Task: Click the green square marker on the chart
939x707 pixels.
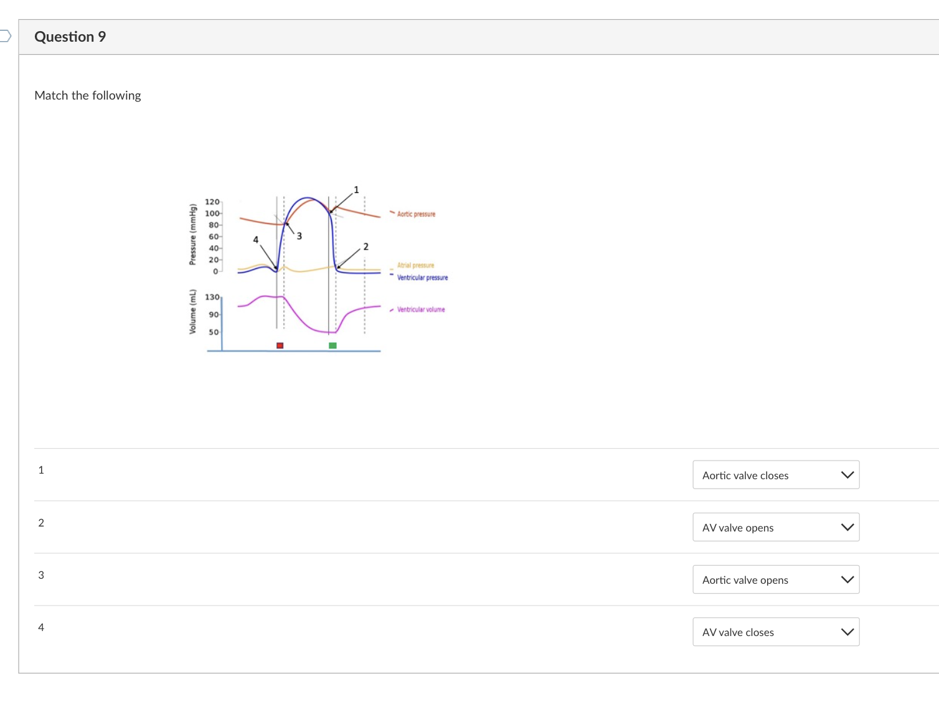Action: [333, 345]
